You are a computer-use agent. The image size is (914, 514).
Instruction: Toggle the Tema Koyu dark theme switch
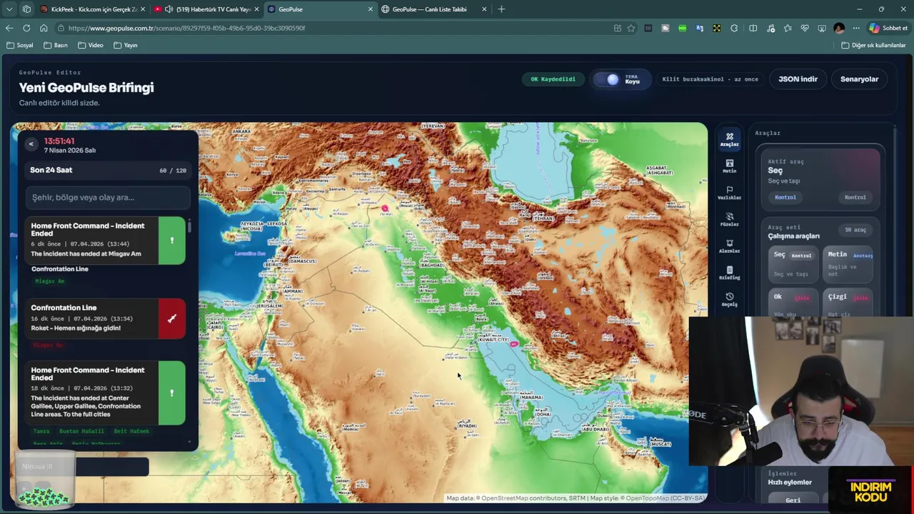click(x=613, y=79)
